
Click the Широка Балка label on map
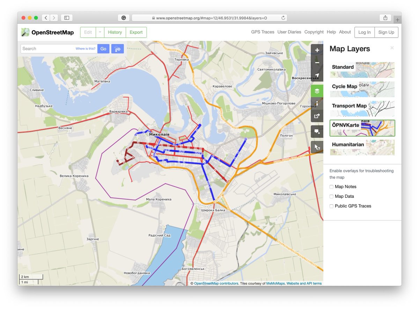point(213,210)
